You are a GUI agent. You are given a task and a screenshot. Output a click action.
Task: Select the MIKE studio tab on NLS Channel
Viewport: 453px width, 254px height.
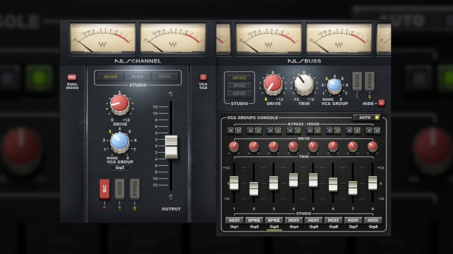point(137,77)
